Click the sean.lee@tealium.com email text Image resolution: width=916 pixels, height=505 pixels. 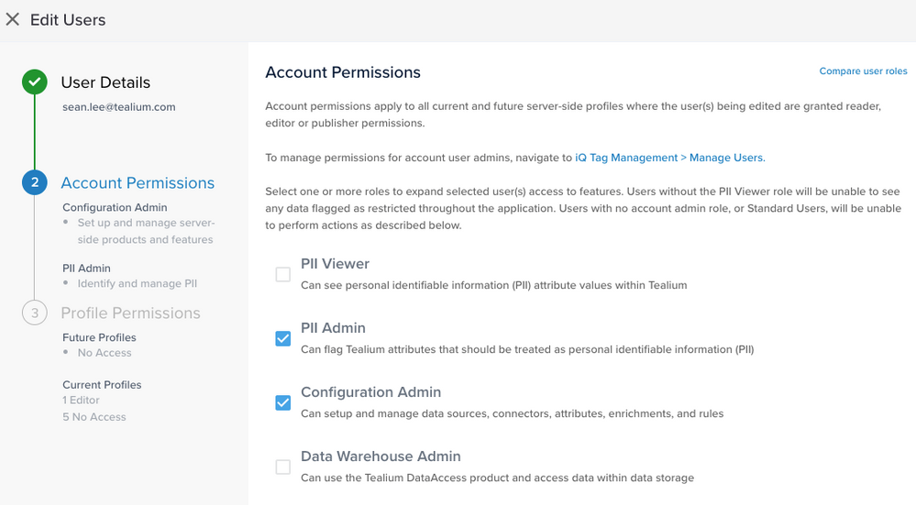(x=118, y=107)
